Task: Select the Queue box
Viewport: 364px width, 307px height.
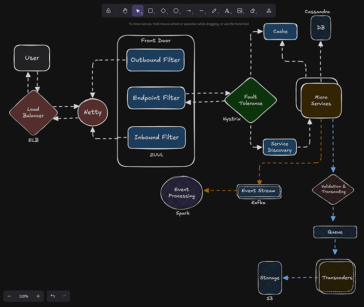Action: click(x=335, y=232)
